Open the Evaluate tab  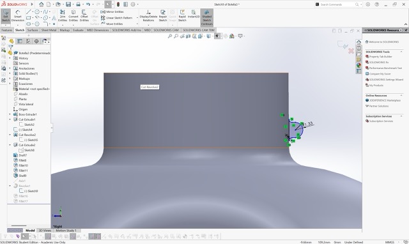[x=78, y=30]
